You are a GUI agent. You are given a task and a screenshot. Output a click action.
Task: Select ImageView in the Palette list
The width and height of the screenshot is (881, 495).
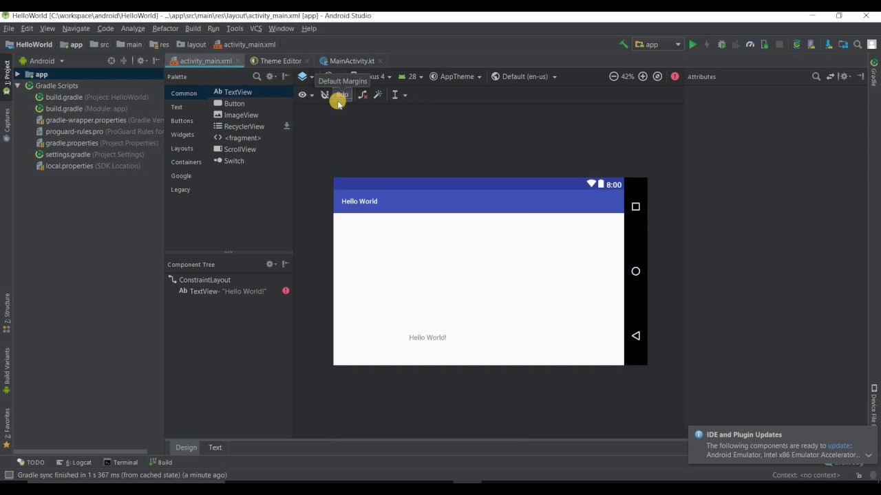pos(236,115)
